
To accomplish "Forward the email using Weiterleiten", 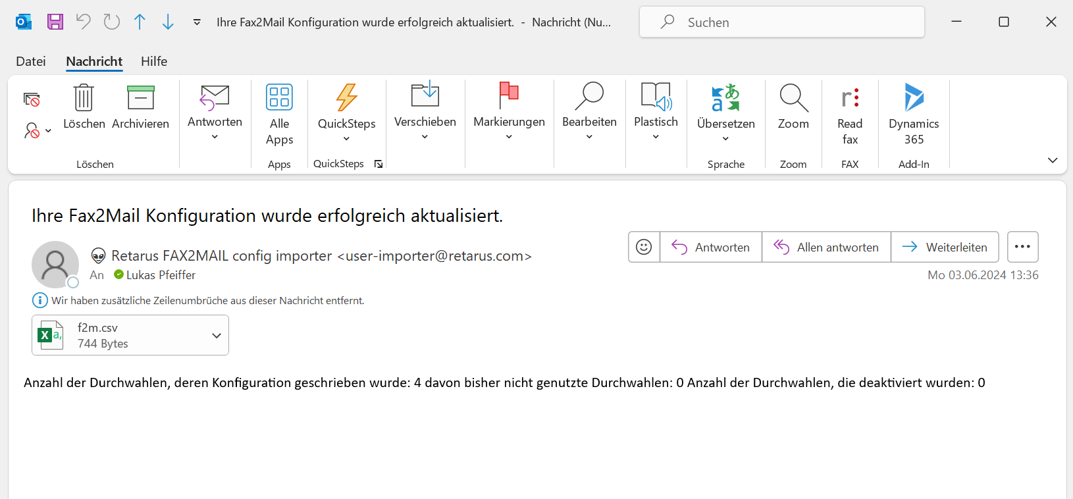I will click(945, 247).
